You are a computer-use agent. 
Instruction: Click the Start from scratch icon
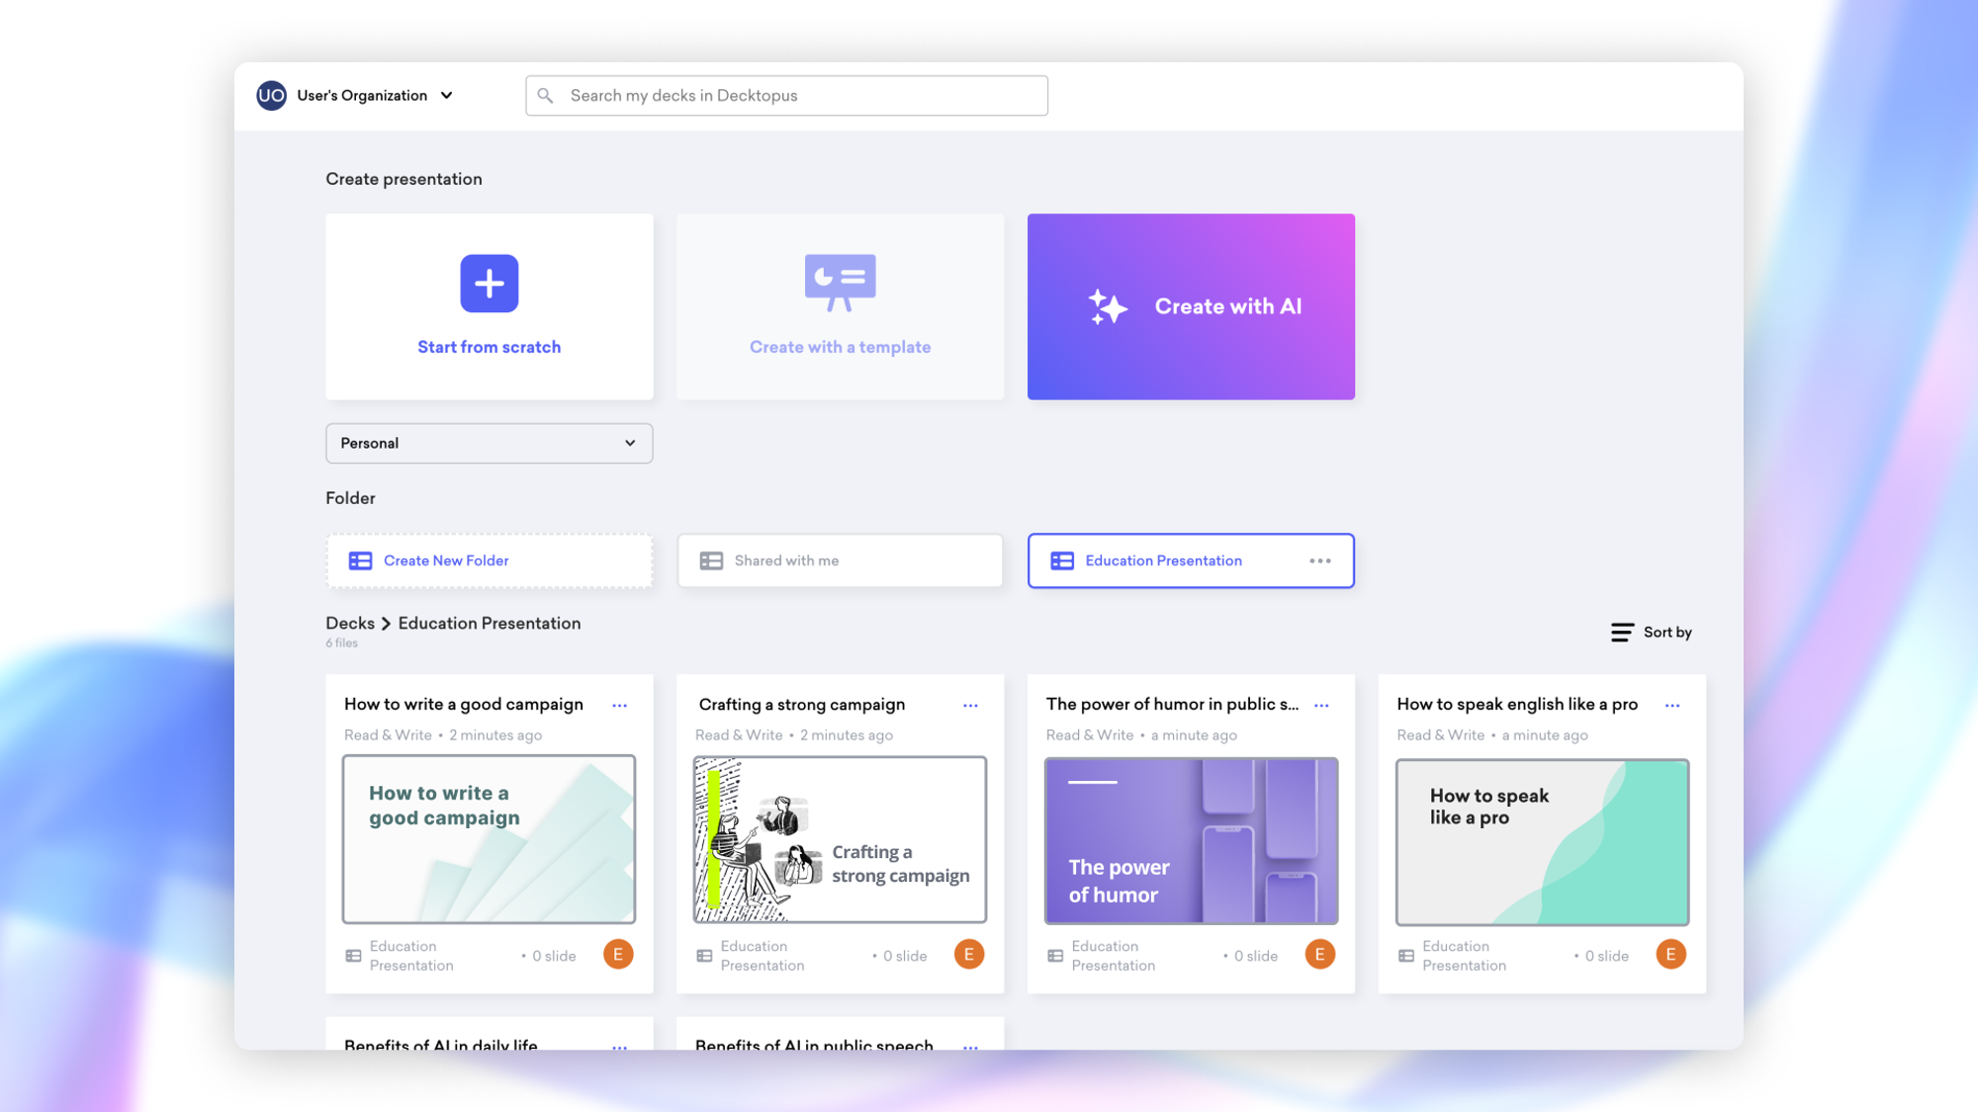[x=490, y=283]
